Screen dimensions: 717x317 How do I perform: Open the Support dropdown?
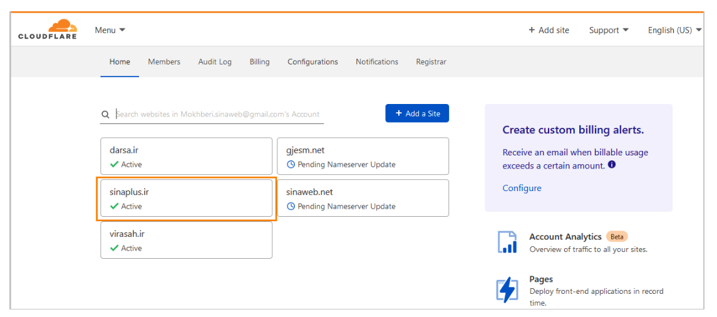[608, 30]
